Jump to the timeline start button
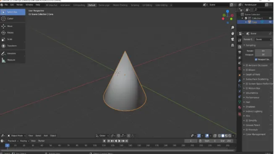This screenshot has height=154, width=274. point(109,141)
